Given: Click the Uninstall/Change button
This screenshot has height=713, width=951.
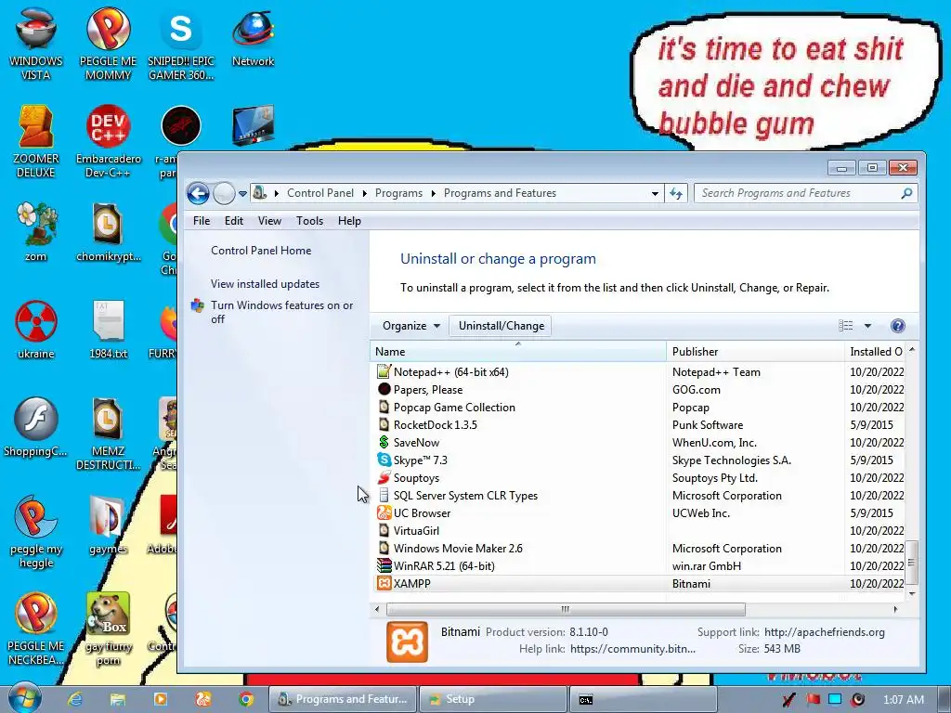Looking at the screenshot, I should pyautogui.click(x=501, y=326).
